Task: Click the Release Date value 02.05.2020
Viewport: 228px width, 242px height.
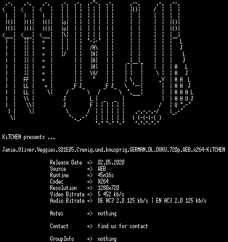Action: tap(111, 162)
